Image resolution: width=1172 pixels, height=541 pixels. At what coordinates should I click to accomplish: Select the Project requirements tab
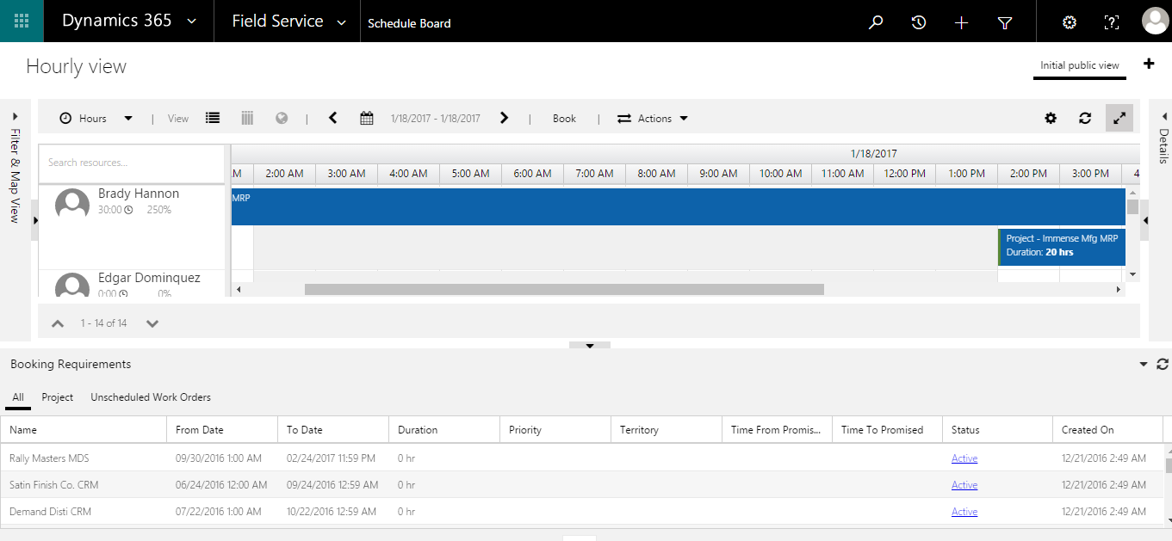[x=58, y=397]
